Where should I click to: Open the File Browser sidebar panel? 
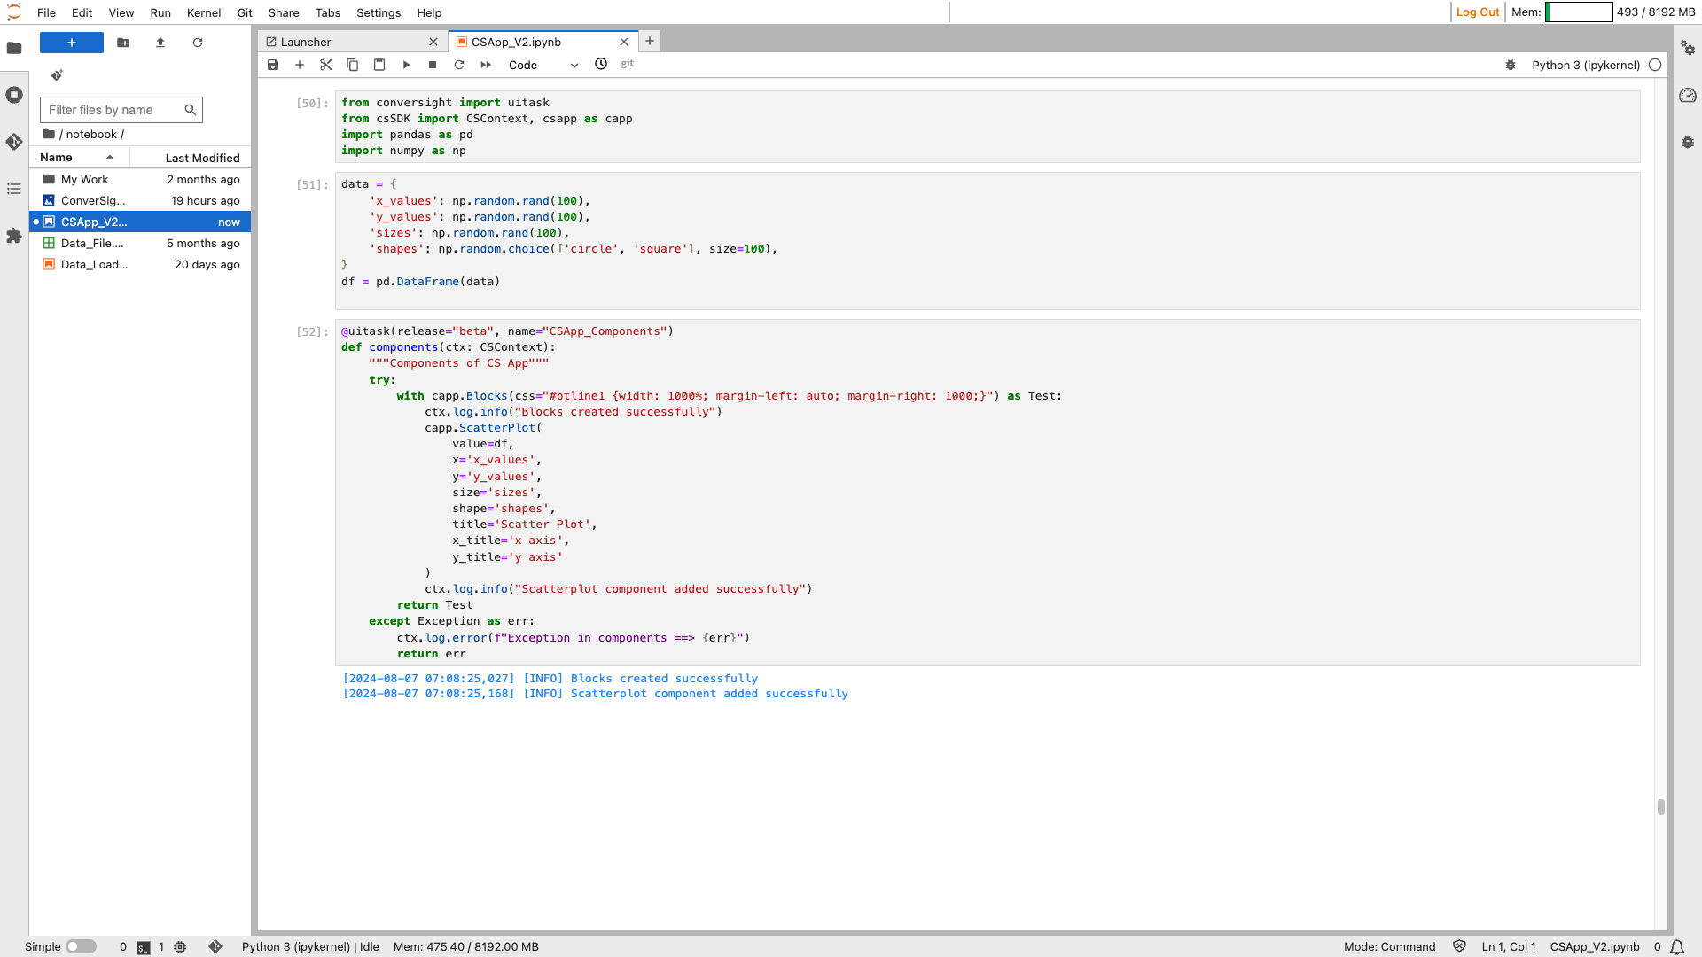coord(14,48)
